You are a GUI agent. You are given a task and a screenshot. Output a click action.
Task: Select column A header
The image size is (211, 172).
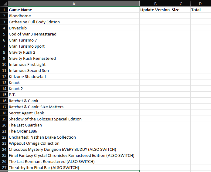coord(74,4)
